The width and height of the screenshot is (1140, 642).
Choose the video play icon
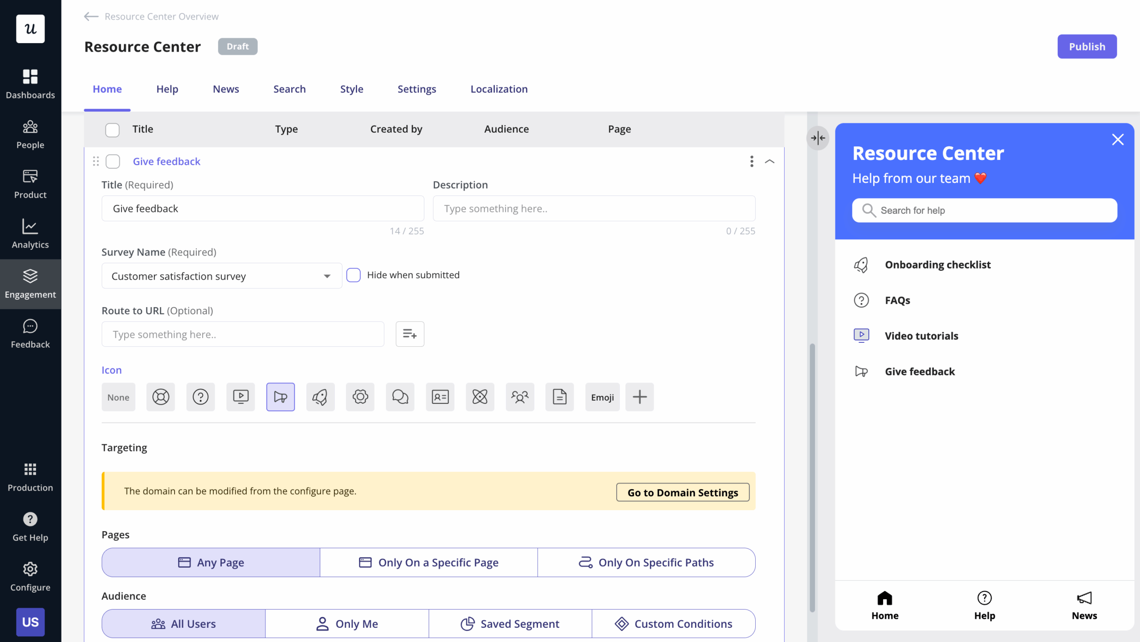240,397
